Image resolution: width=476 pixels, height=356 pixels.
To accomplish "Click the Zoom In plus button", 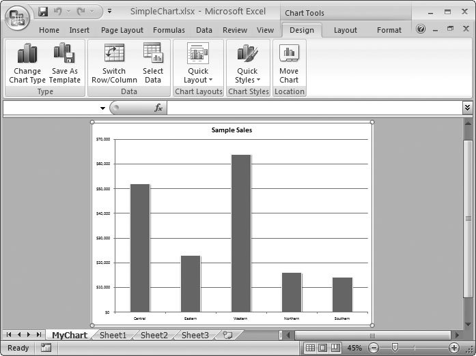I will (x=454, y=348).
